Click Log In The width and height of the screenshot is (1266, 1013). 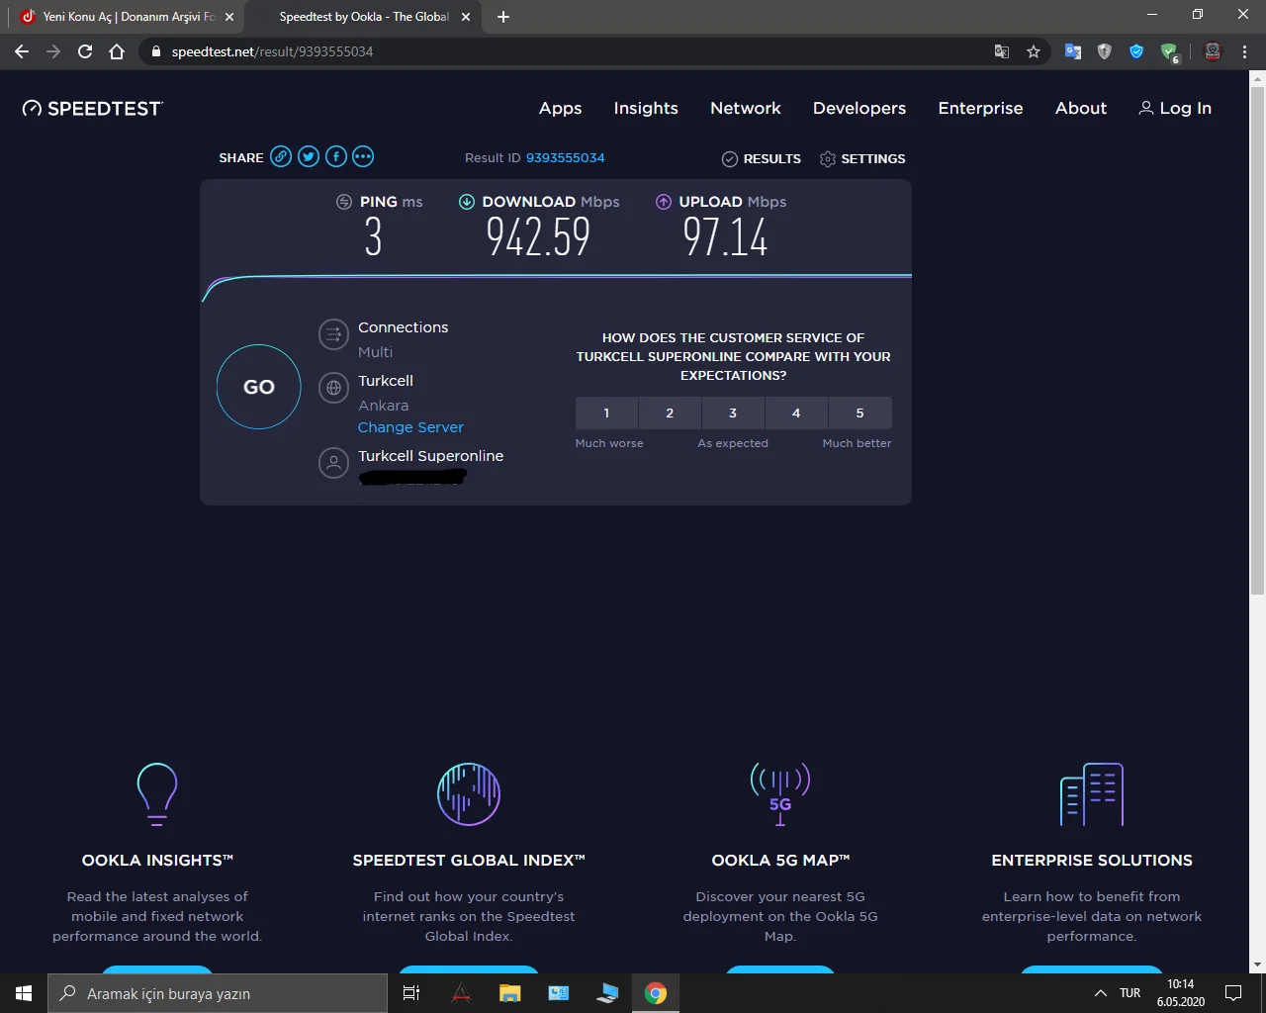click(x=1175, y=108)
